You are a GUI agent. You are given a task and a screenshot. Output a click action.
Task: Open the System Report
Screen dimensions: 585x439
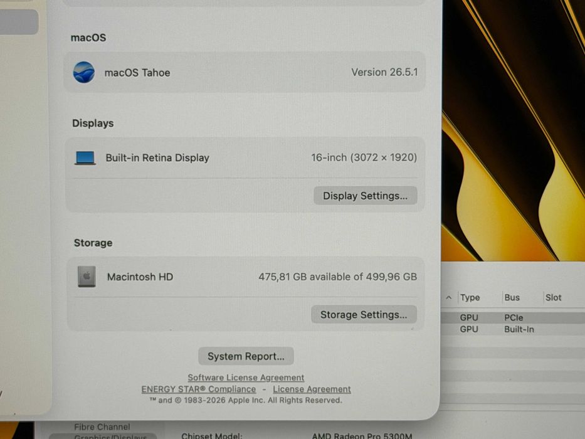(246, 356)
